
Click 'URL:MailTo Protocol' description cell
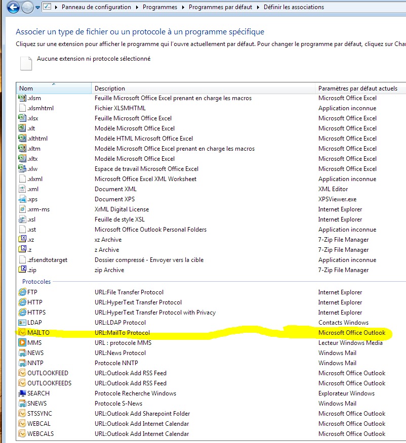click(x=122, y=333)
